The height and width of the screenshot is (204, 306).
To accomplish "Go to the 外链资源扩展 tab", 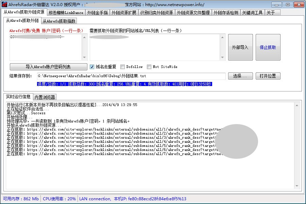I will [x=124, y=13].
